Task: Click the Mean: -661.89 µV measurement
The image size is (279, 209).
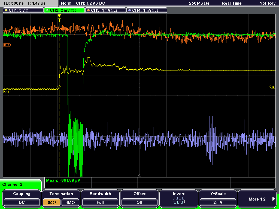Action: (63, 180)
